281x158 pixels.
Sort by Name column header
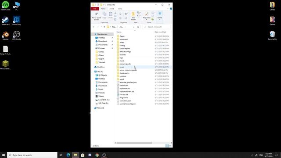tap(119, 32)
